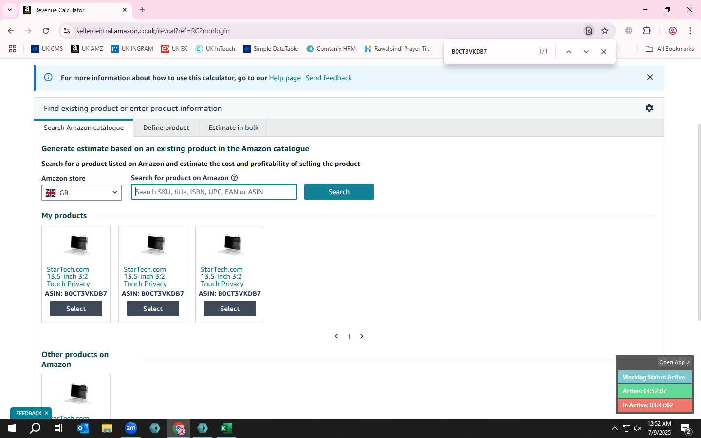701x438 pixels.
Task: Click the info circle icon in banner
Action: pyautogui.click(x=48, y=77)
